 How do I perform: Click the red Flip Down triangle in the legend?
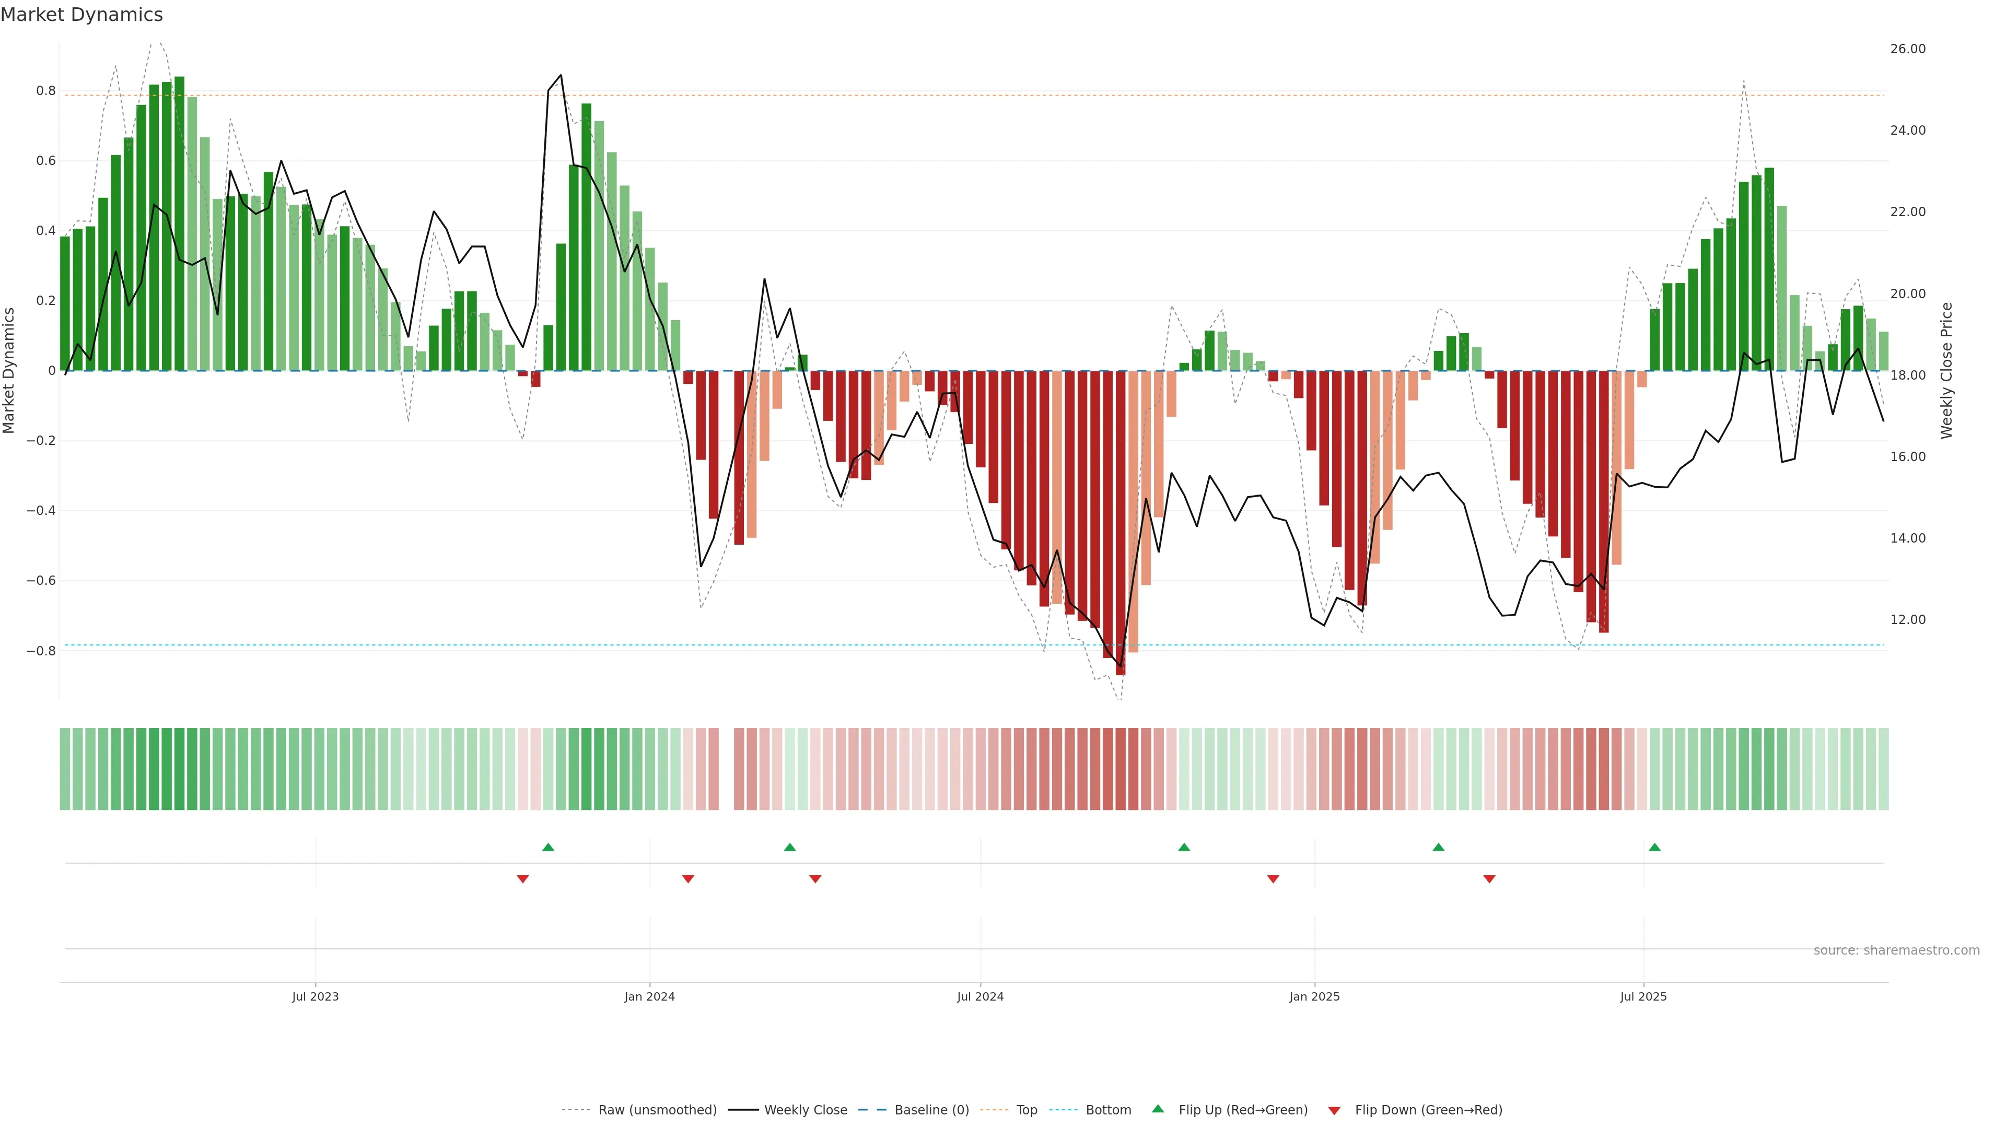pos(1334,1110)
